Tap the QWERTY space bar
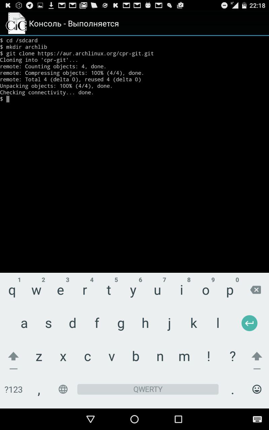This screenshot has width=269, height=430. click(x=148, y=389)
